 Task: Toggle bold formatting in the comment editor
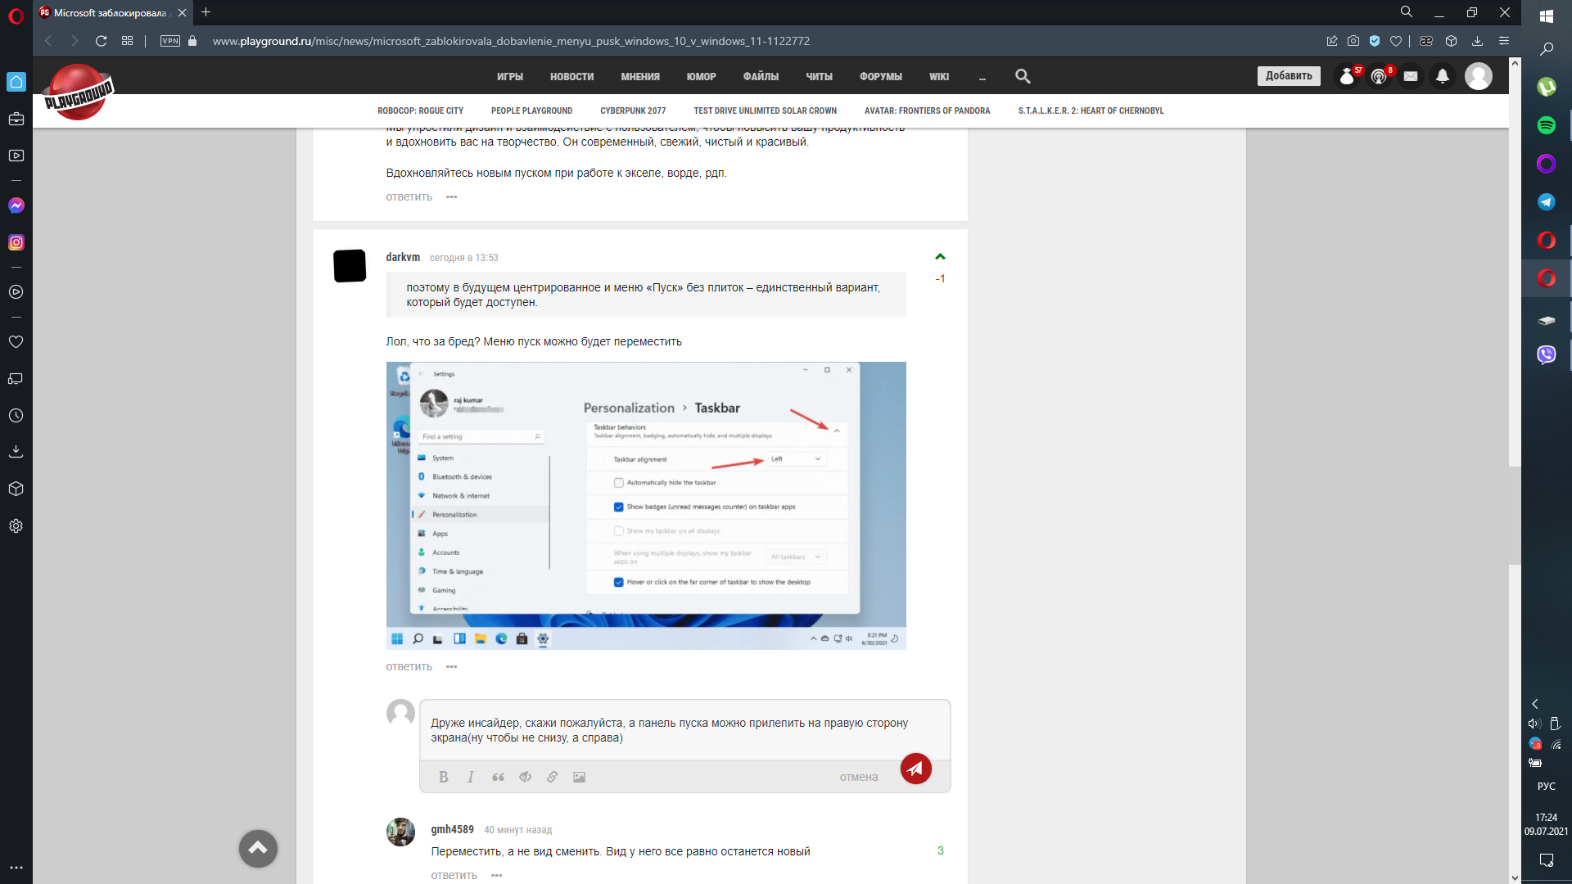click(443, 777)
